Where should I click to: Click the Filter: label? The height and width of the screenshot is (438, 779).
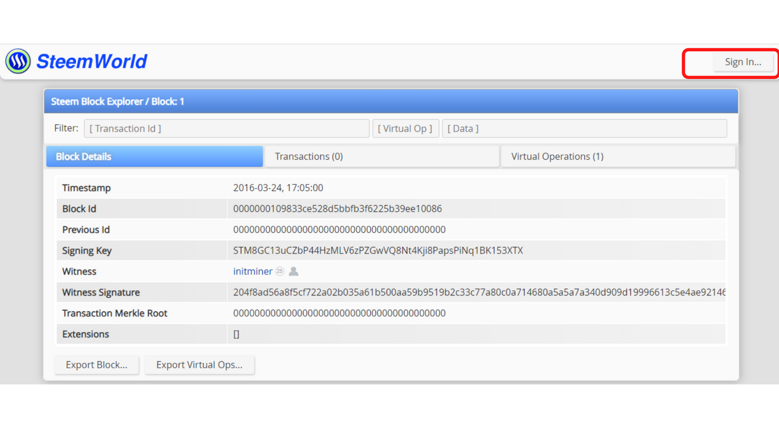pyautogui.click(x=66, y=128)
